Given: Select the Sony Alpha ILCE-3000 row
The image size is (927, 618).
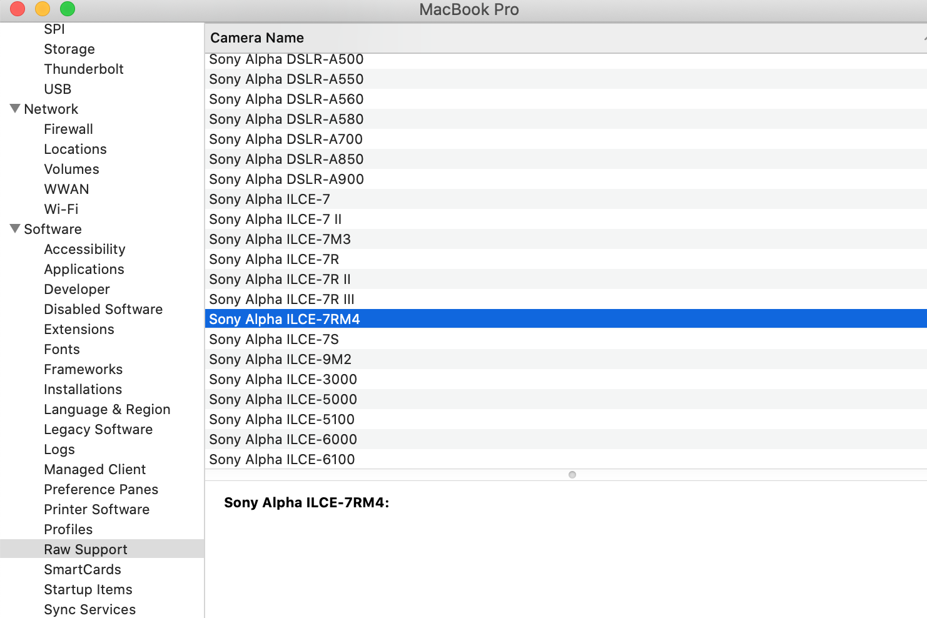Looking at the screenshot, I should 566,379.
